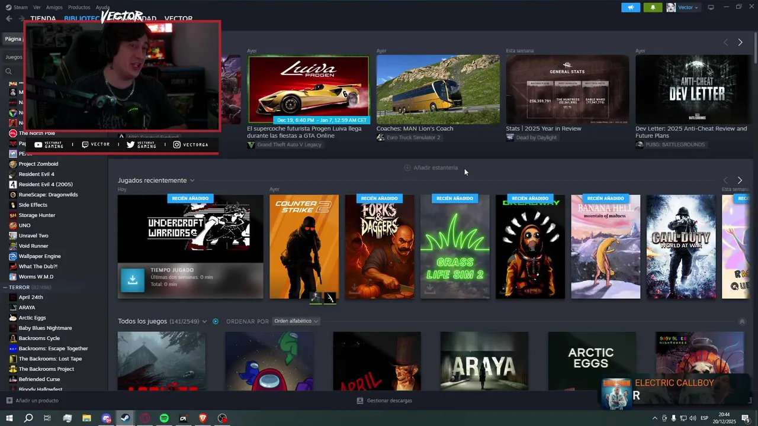Click the Worms W.M.D icon in sidebar
Viewport: 758px width, 426px height.
tap(13, 276)
